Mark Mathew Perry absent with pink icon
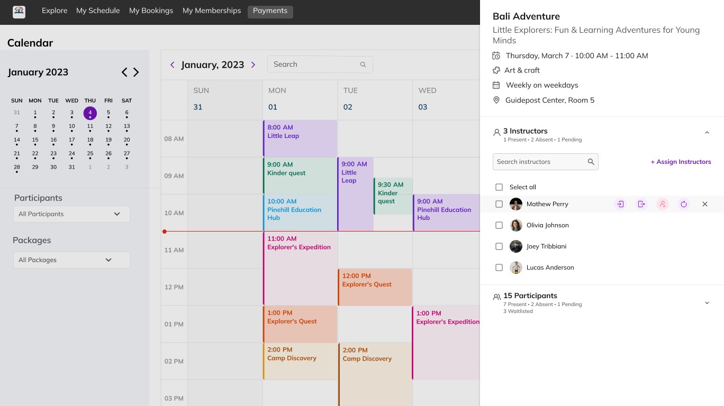 663,204
